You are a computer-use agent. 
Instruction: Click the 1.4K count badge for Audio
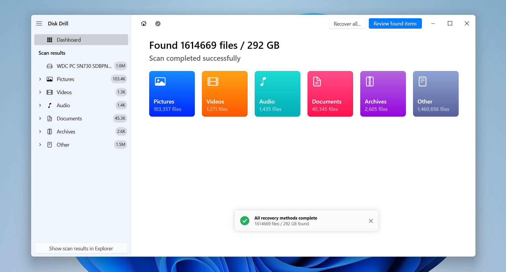click(121, 105)
